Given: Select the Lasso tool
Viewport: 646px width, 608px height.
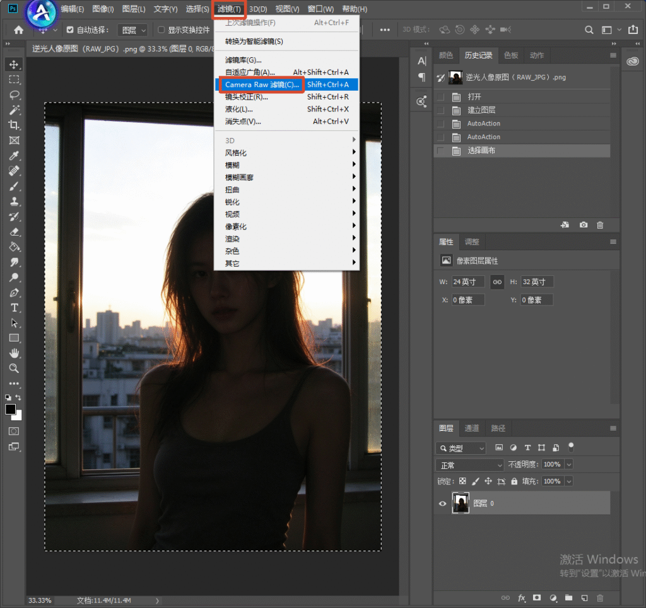Looking at the screenshot, I should (x=14, y=95).
